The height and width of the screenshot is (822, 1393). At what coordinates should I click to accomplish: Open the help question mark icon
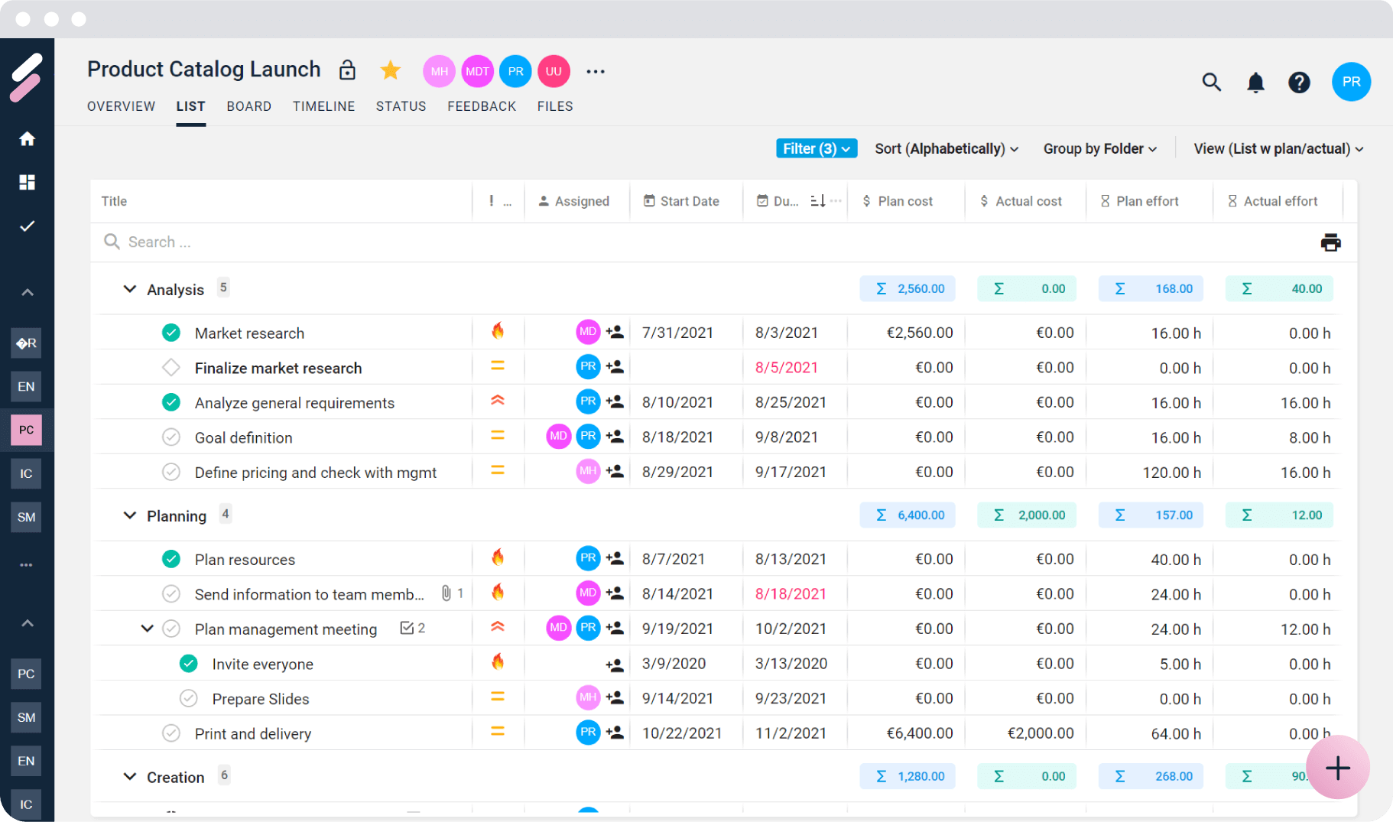[1299, 83]
